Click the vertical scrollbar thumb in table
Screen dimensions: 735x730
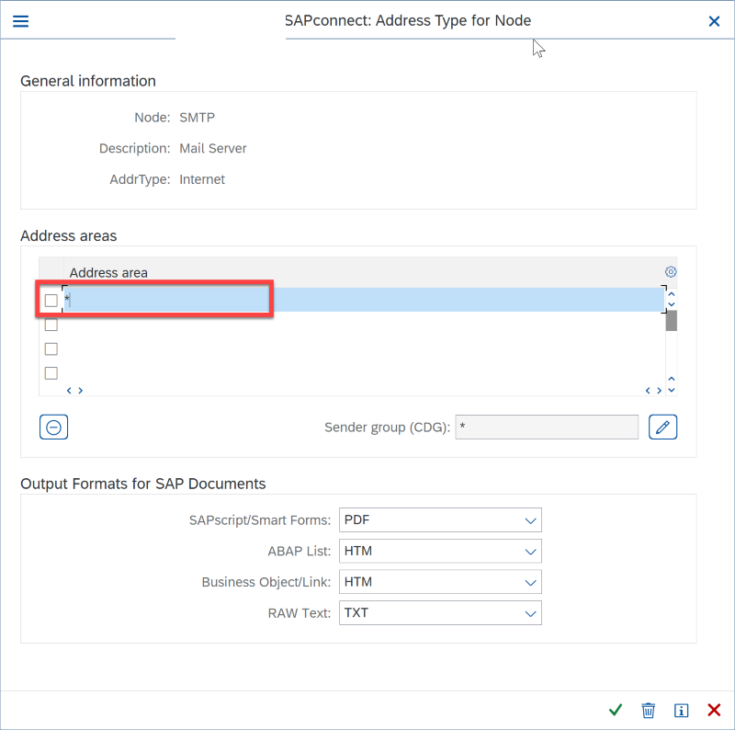pyautogui.click(x=672, y=321)
